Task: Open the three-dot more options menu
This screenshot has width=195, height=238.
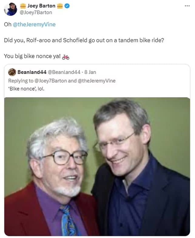Action: pos(187,6)
